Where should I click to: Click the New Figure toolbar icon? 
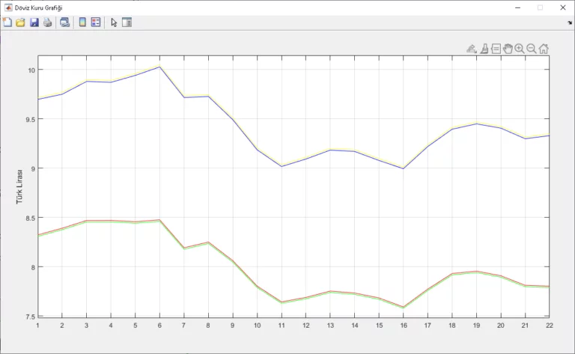(7, 22)
